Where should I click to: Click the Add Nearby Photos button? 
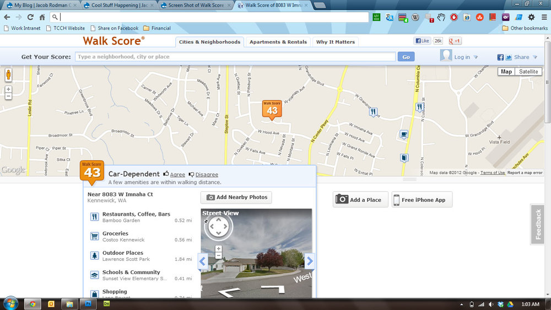[x=236, y=197]
